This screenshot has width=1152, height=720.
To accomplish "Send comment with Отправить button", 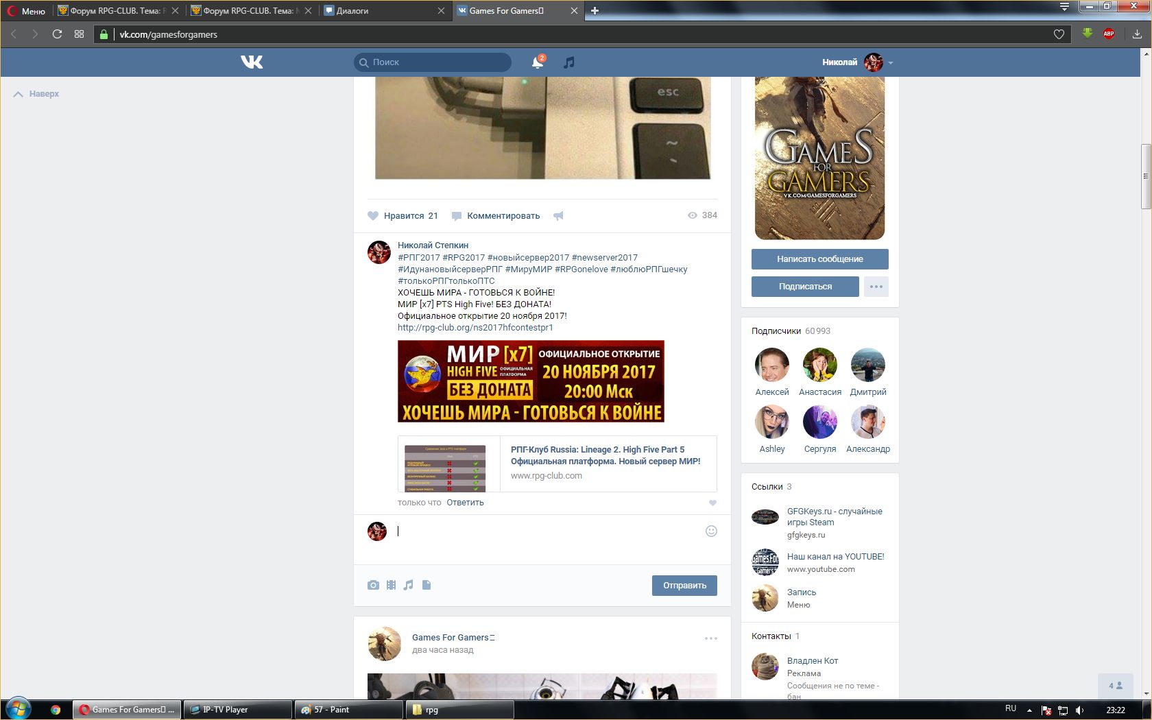I will 684,586.
